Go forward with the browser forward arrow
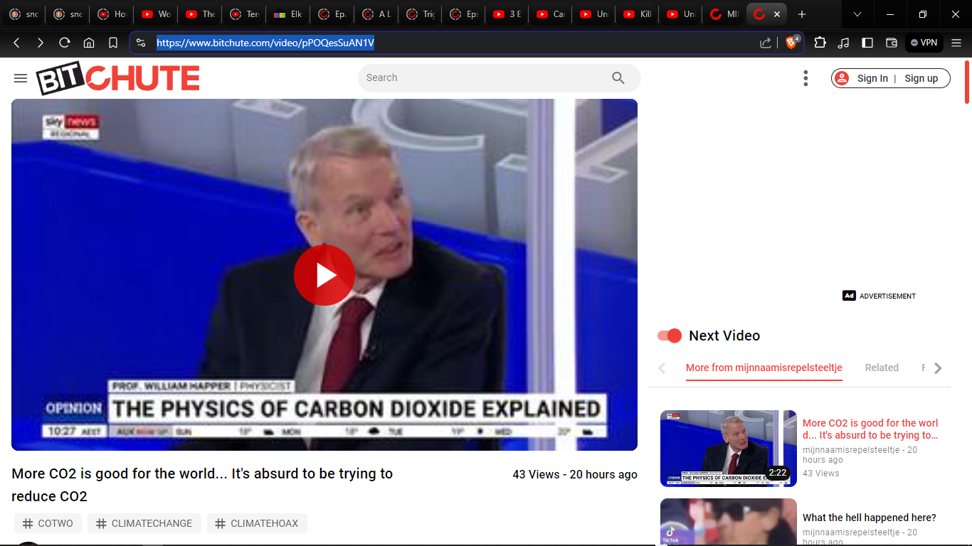The width and height of the screenshot is (972, 546). tap(41, 43)
